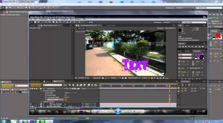Screen dimensions: 223x123
Task: Click the 0;00;06;07 timecode display
Action: [x=36, y=84]
